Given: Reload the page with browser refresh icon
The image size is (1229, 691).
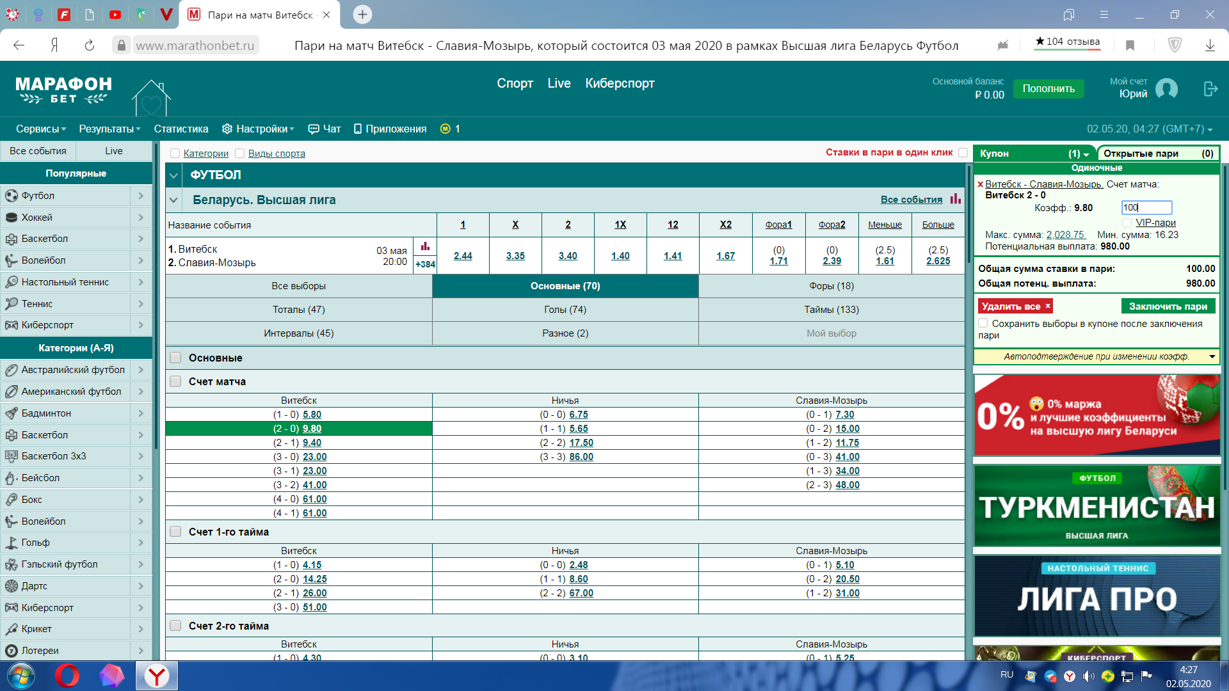Looking at the screenshot, I should click(90, 45).
